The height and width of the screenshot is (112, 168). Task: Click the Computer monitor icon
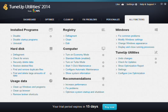tap(103, 48)
